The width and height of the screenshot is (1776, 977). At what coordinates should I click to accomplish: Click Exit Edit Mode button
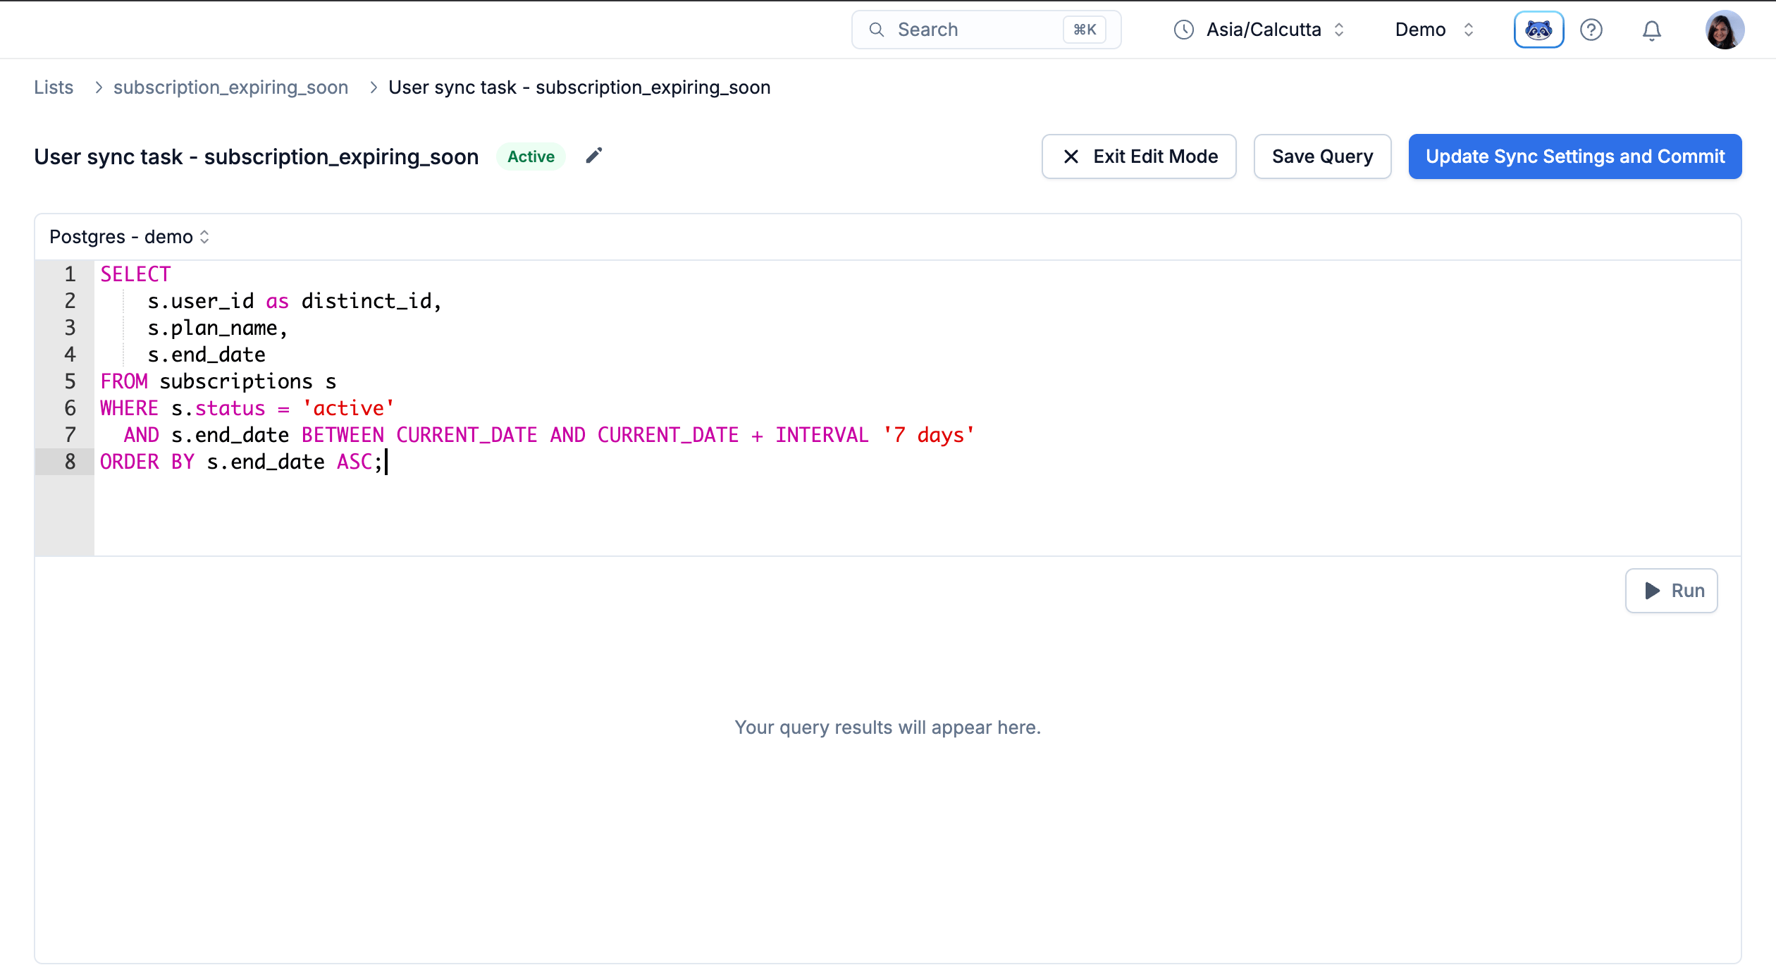point(1139,156)
